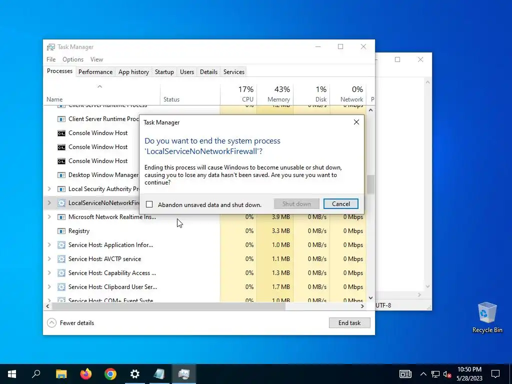Expand LocalServiceNoNetworkFirewall row
512x384 pixels.
[x=49, y=203]
